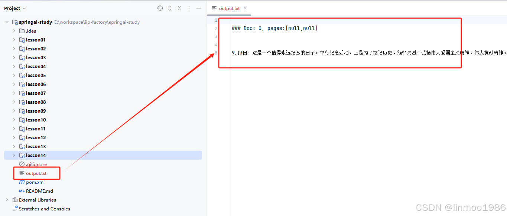Expand External Libraries

click(x=7, y=200)
